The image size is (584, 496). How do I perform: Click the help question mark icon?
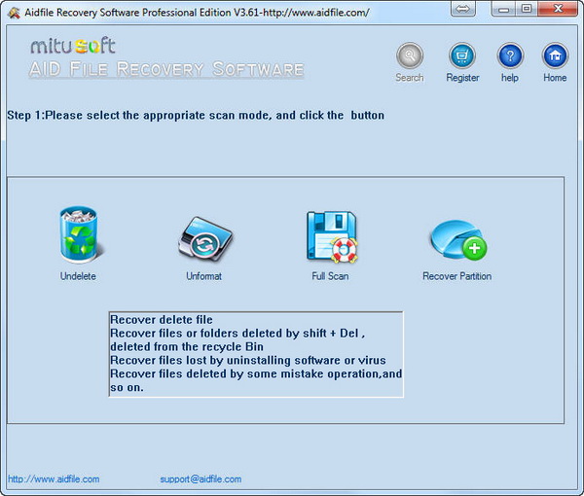[510, 55]
